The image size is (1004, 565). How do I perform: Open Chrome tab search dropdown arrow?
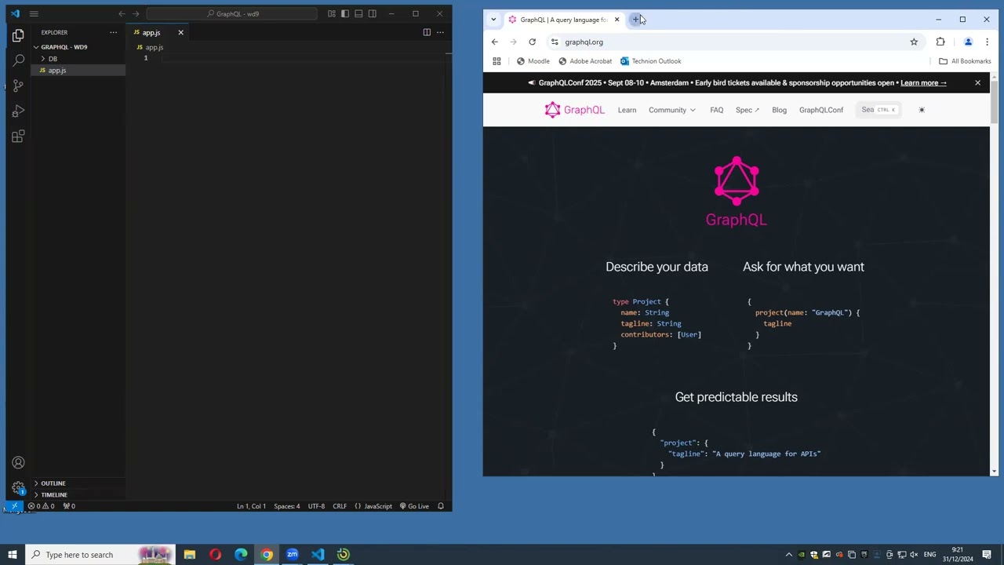pos(493,20)
